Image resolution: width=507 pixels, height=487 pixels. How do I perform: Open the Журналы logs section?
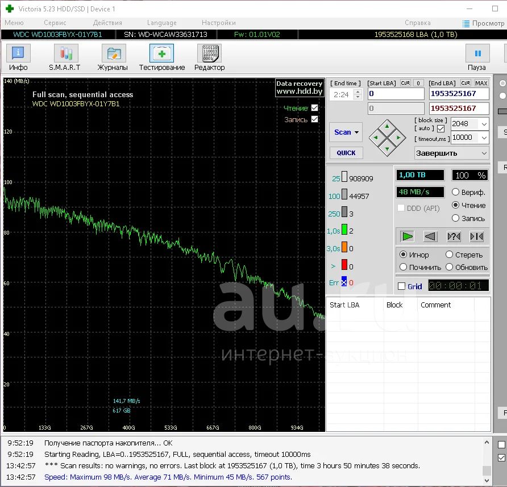[x=113, y=57]
